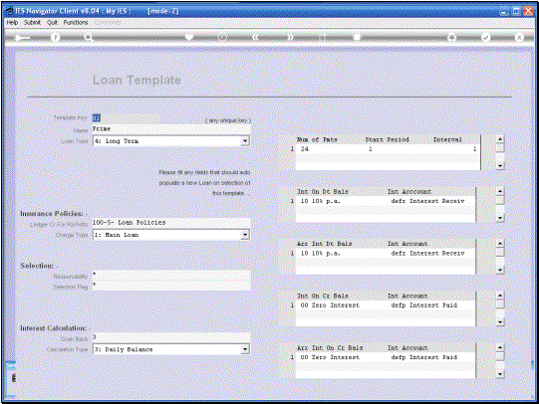Open the Loan Type dropdown

coord(245,141)
